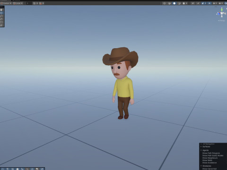Click the white right-side gizmo cone
Screen dimensions: 227x170
point(225,13)
